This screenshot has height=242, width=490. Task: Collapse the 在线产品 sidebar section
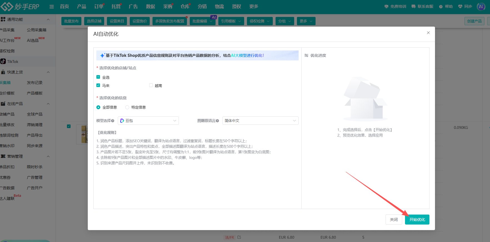click(x=48, y=104)
